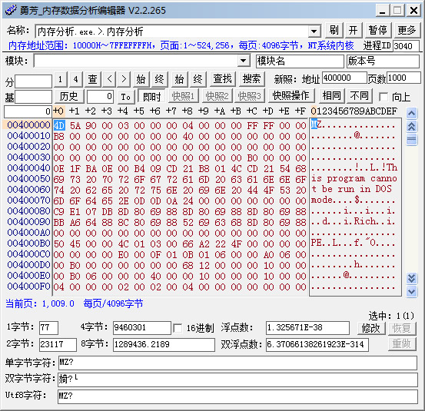Focus the 4字节 field showing 9460301
Screen dimensions: 425x411
tap(142, 328)
